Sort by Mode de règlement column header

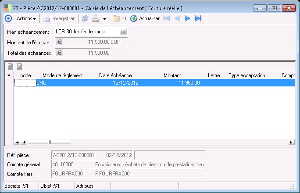tap(63, 75)
